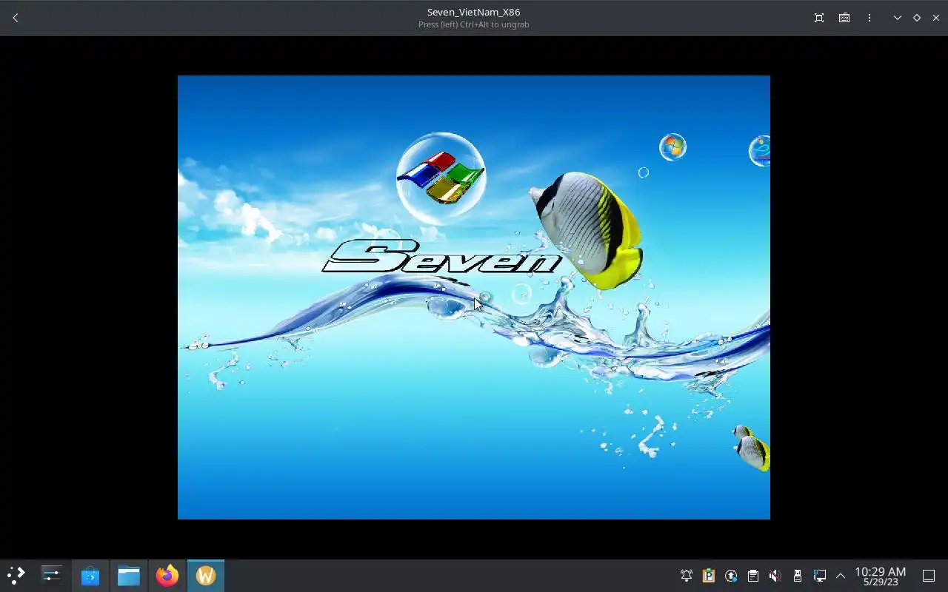Expand the hidden system tray icons
The width and height of the screenshot is (948, 592).
tap(841, 576)
